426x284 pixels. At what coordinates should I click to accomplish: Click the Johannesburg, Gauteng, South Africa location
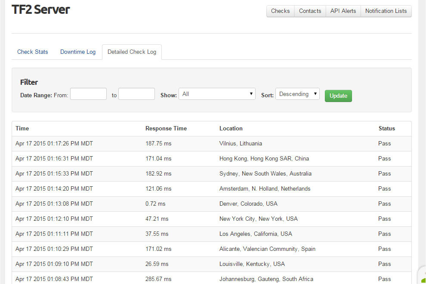(266, 279)
